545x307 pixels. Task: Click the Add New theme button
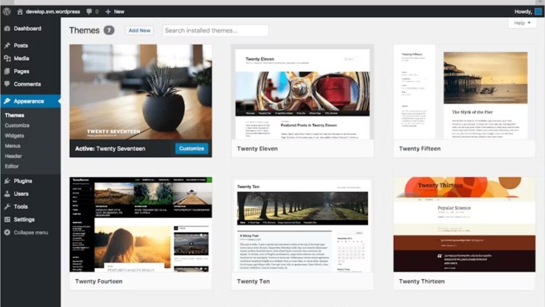click(x=139, y=30)
